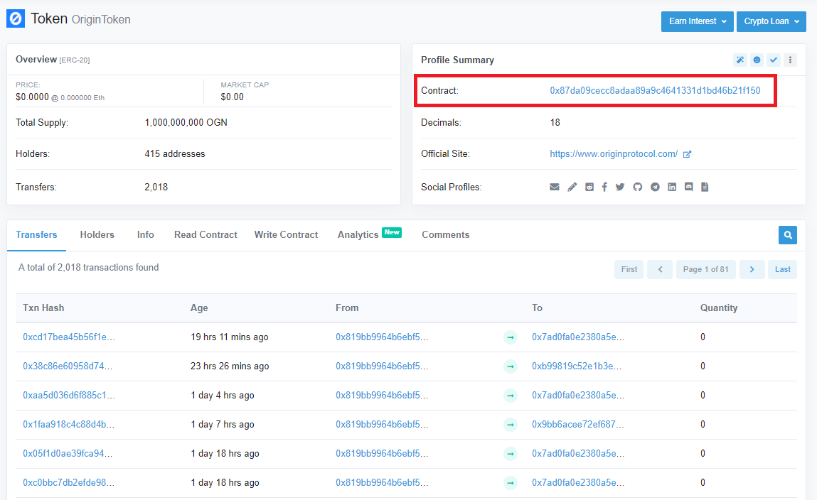Open the Info tab

coord(145,234)
